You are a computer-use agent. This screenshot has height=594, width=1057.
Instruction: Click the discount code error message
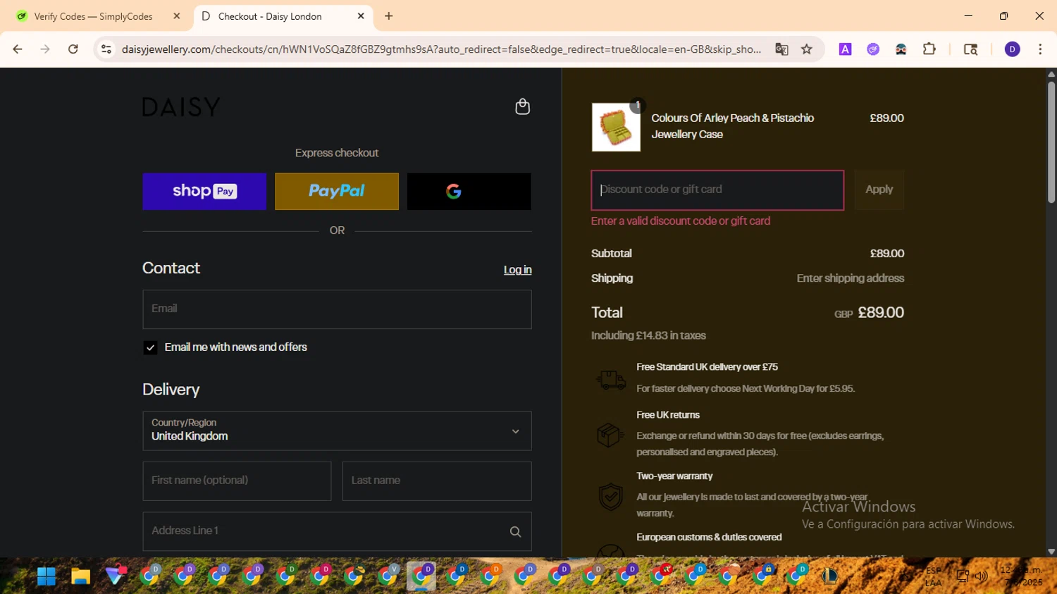(681, 221)
